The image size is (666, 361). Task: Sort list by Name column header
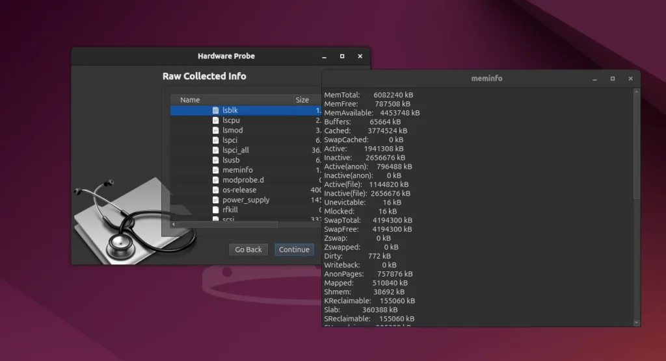(190, 100)
